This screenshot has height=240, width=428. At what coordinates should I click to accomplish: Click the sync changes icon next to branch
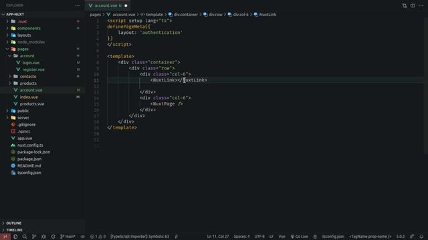(x=53, y=237)
